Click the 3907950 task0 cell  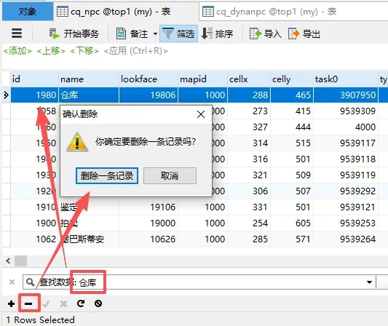(346, 95)
